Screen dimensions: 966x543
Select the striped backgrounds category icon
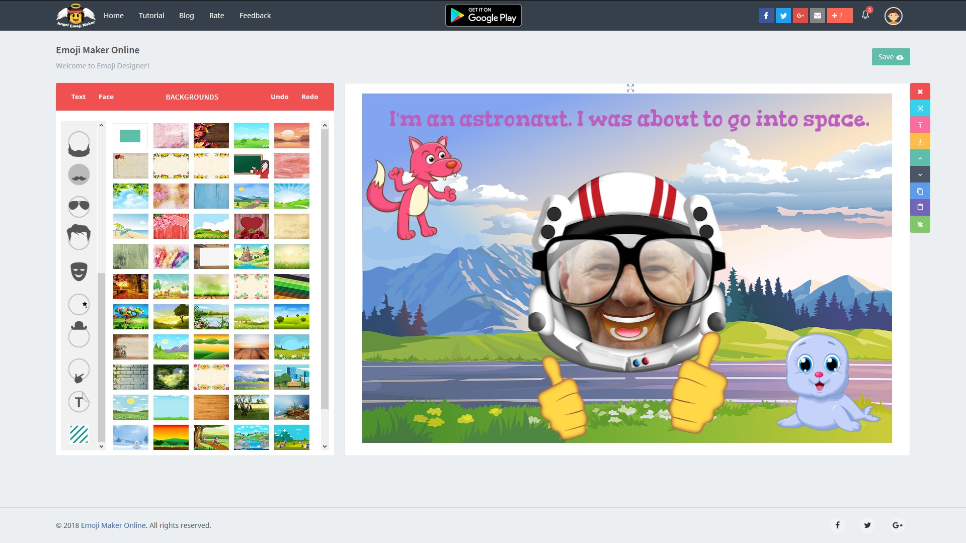click(79, 434)
